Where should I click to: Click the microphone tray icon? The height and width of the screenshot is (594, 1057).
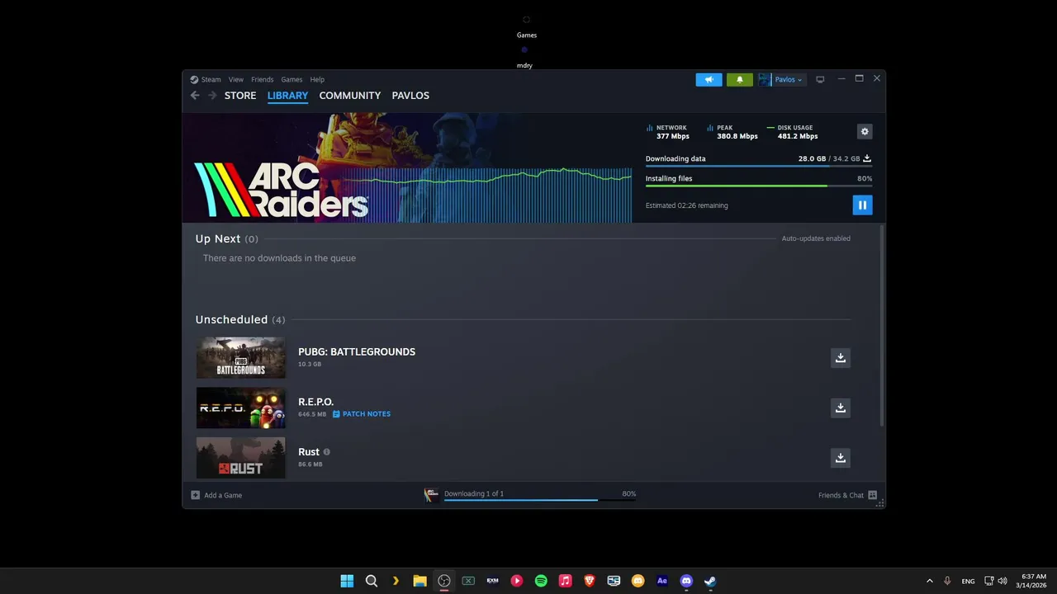(x=947, y=581)
